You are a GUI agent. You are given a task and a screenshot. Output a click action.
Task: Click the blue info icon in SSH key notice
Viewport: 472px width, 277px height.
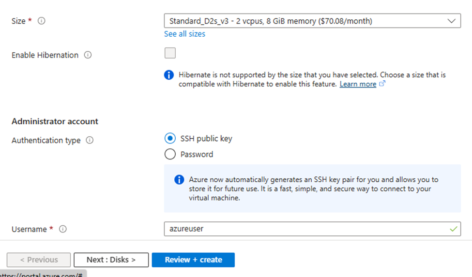pyautogui.click(x=179, y=180)
